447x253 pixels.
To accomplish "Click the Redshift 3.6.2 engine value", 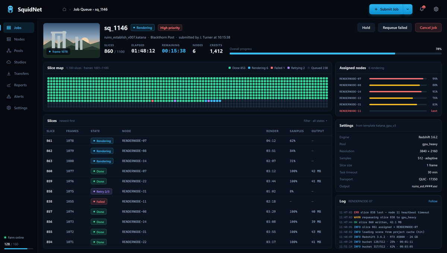I will [428, 137].
